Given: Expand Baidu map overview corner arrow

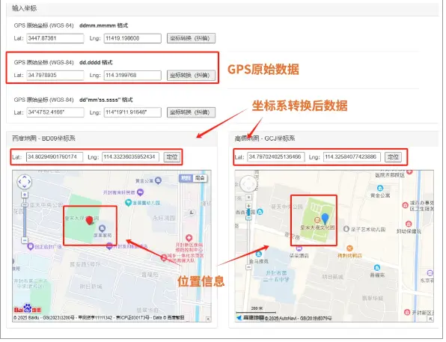Looking at the screenshot, I should coord(208,320).
